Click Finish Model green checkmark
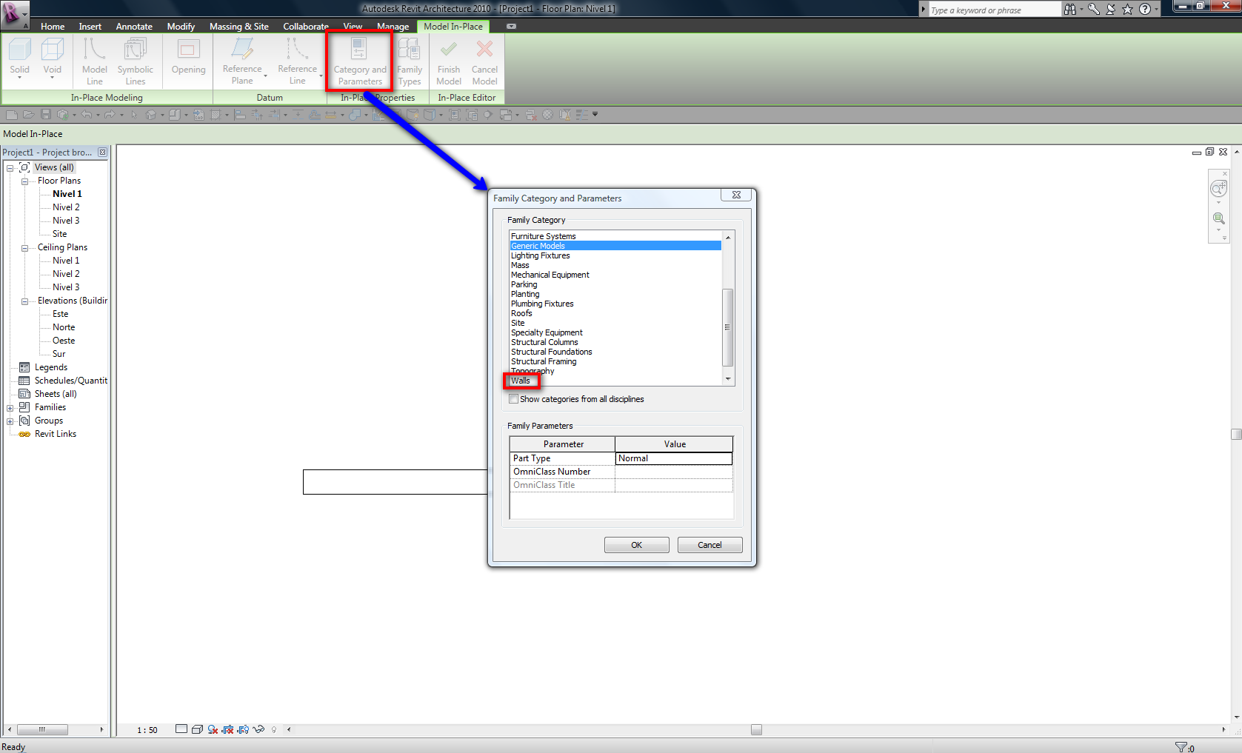The image size is (1242, 753). 449,61
